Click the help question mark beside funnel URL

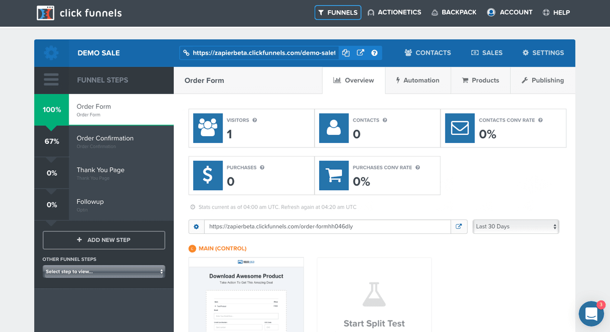[x=375, y=53]
